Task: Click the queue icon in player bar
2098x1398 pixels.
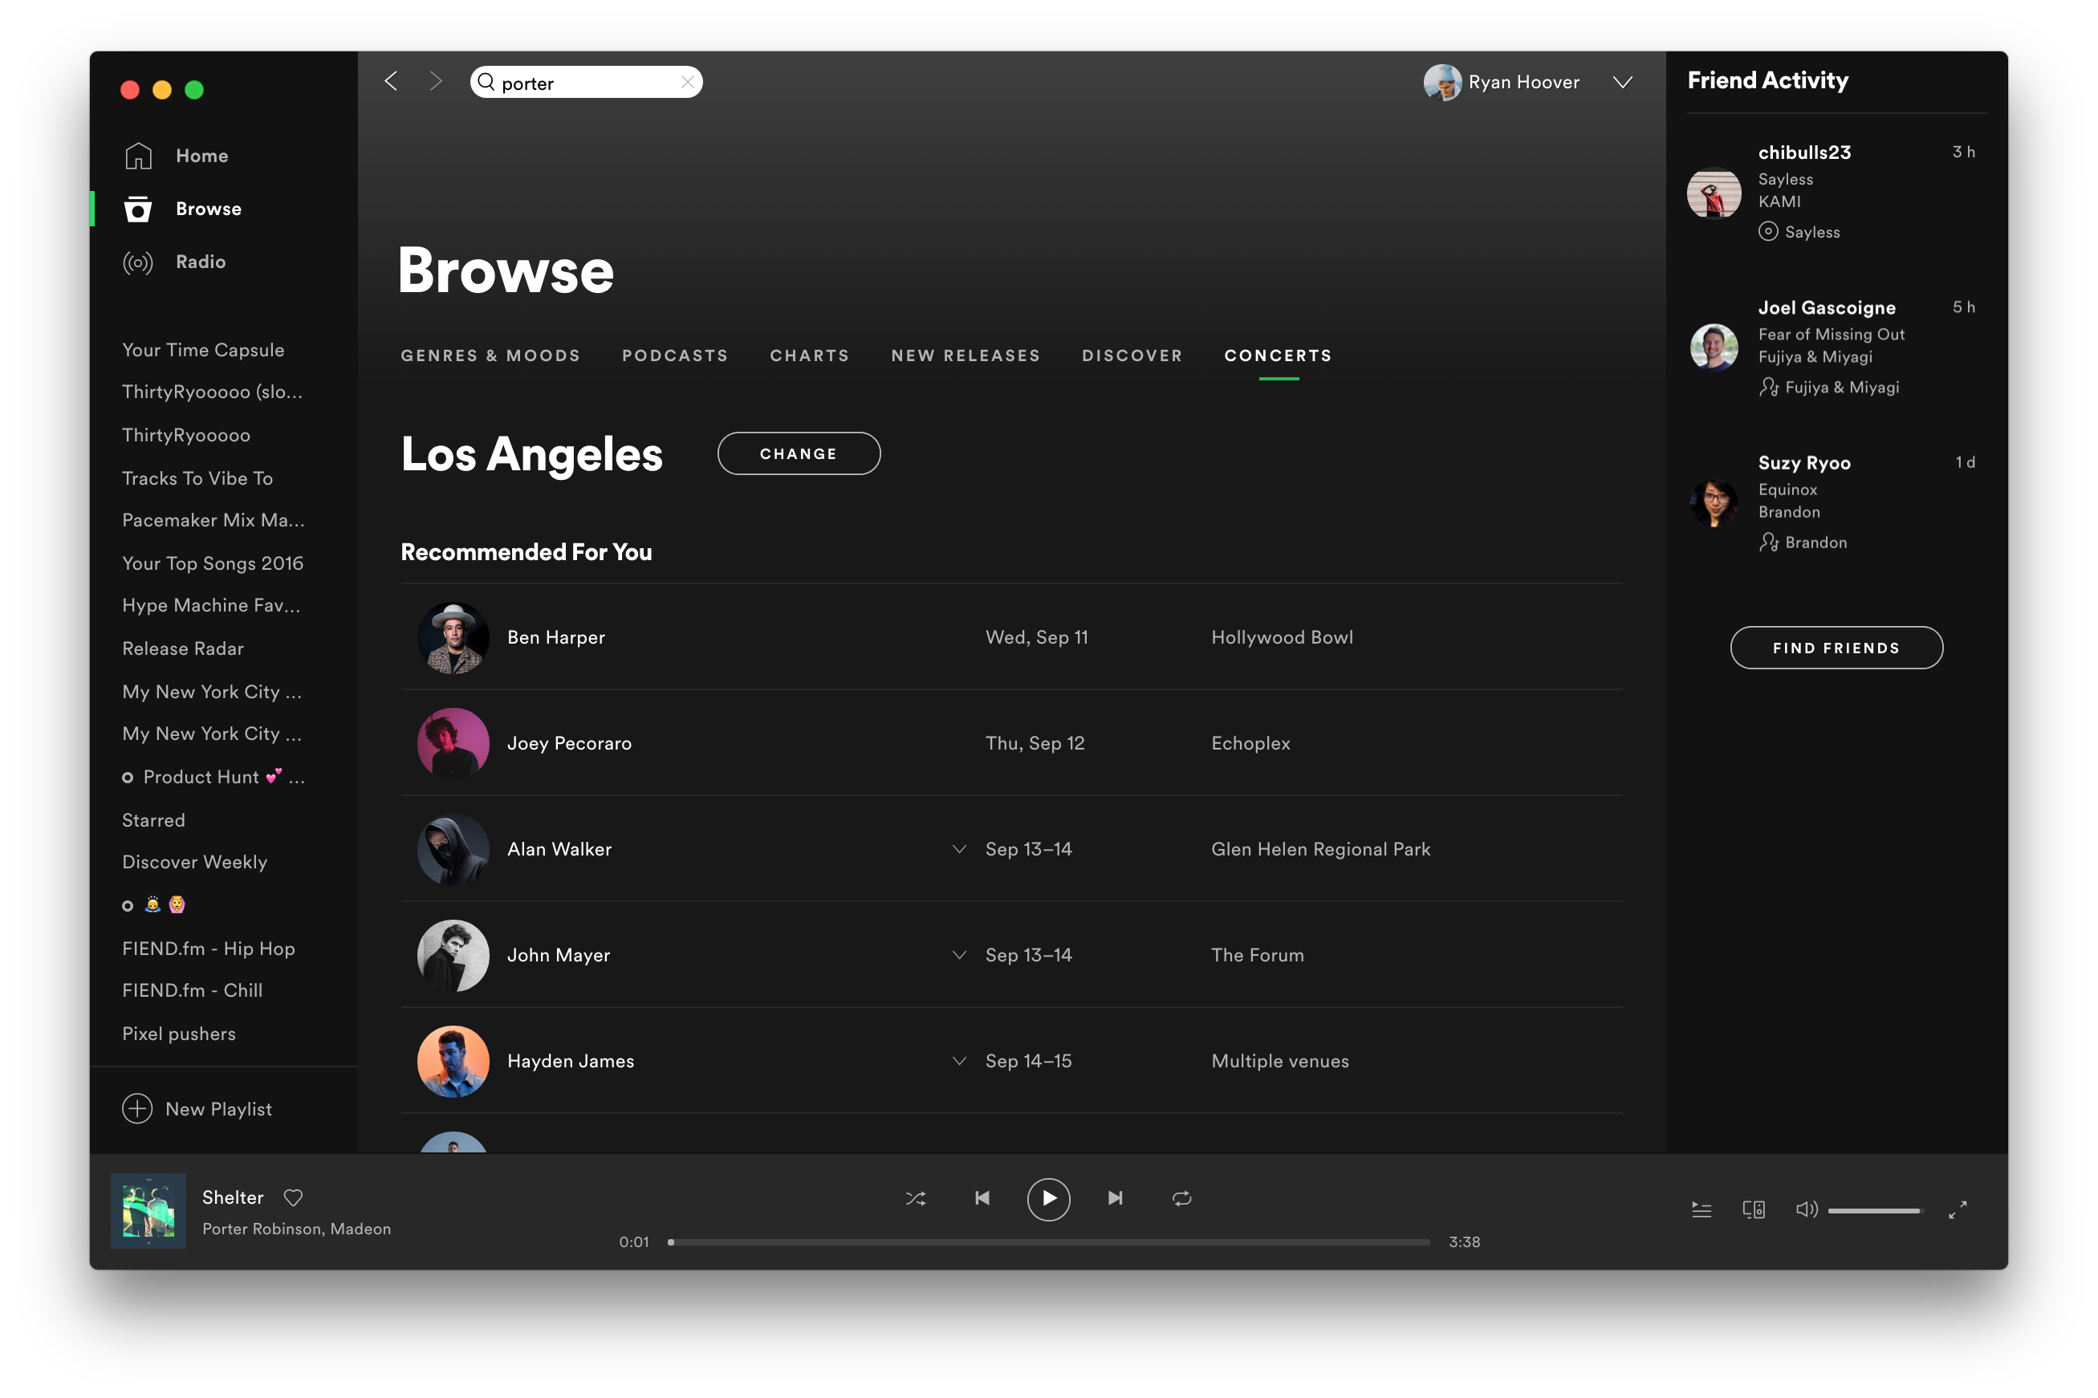Action: pos(1702,1210)
